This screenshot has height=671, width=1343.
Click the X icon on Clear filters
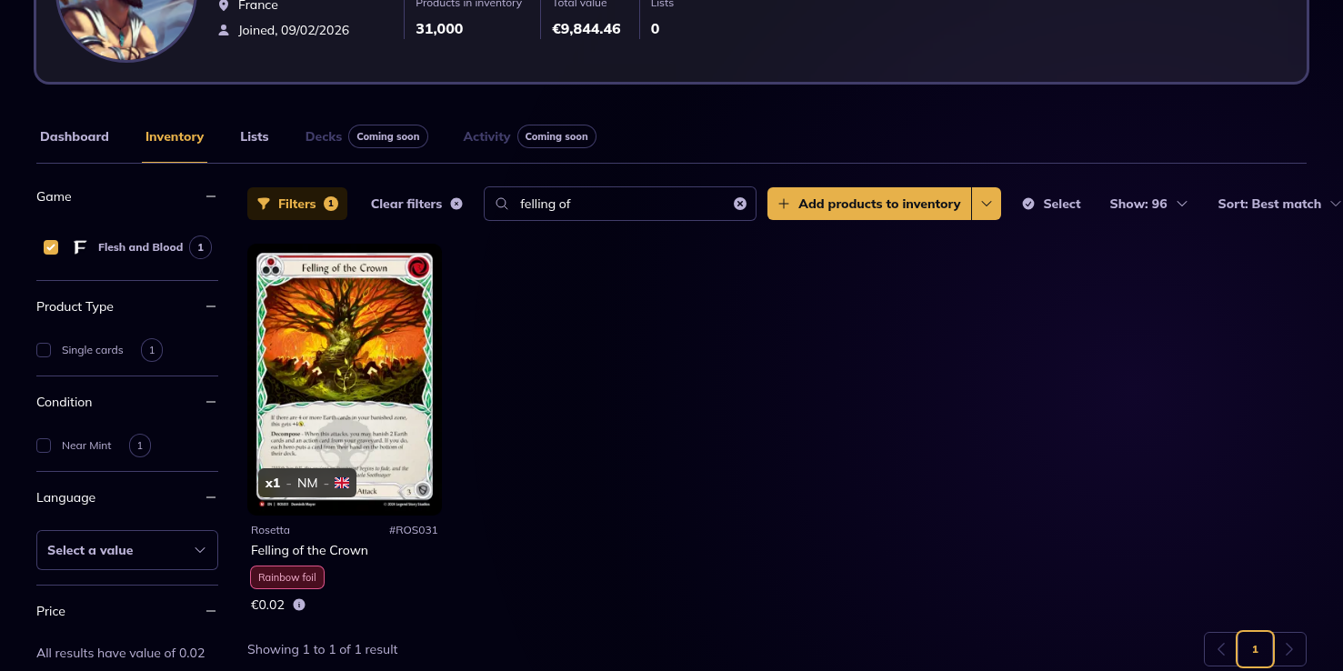tap(456, 204)
